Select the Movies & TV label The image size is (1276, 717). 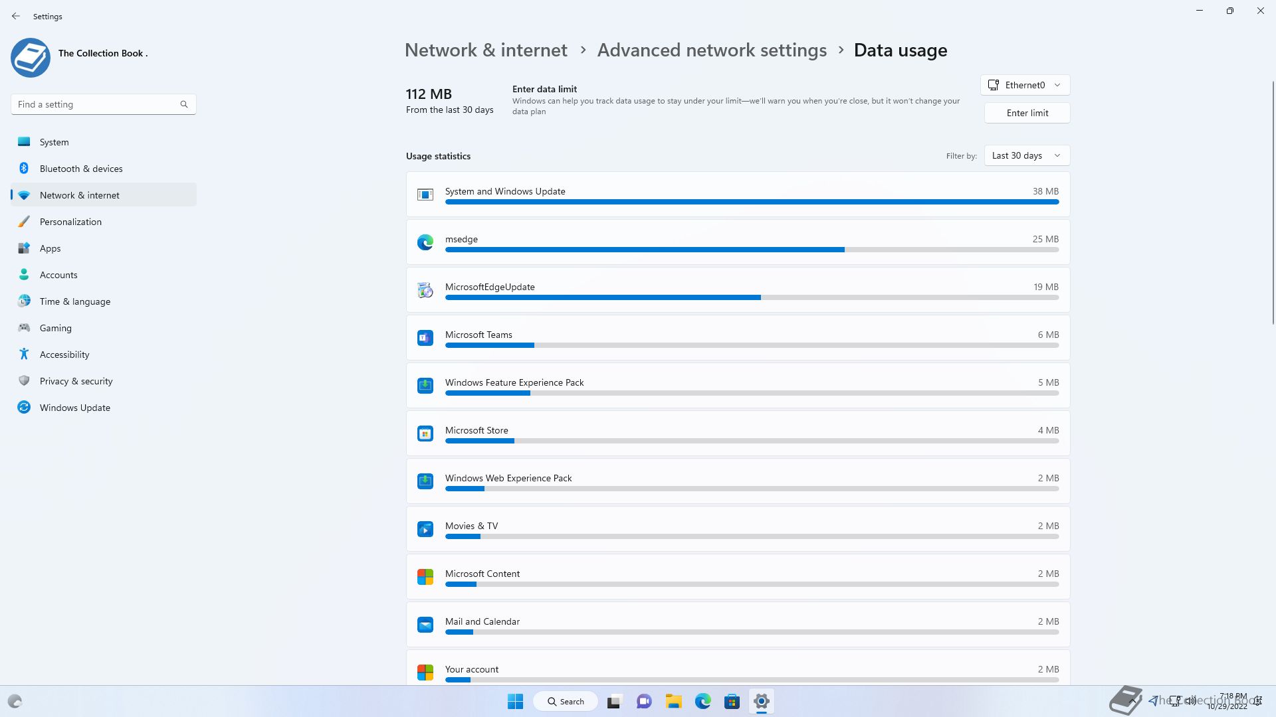click(471, 526)
